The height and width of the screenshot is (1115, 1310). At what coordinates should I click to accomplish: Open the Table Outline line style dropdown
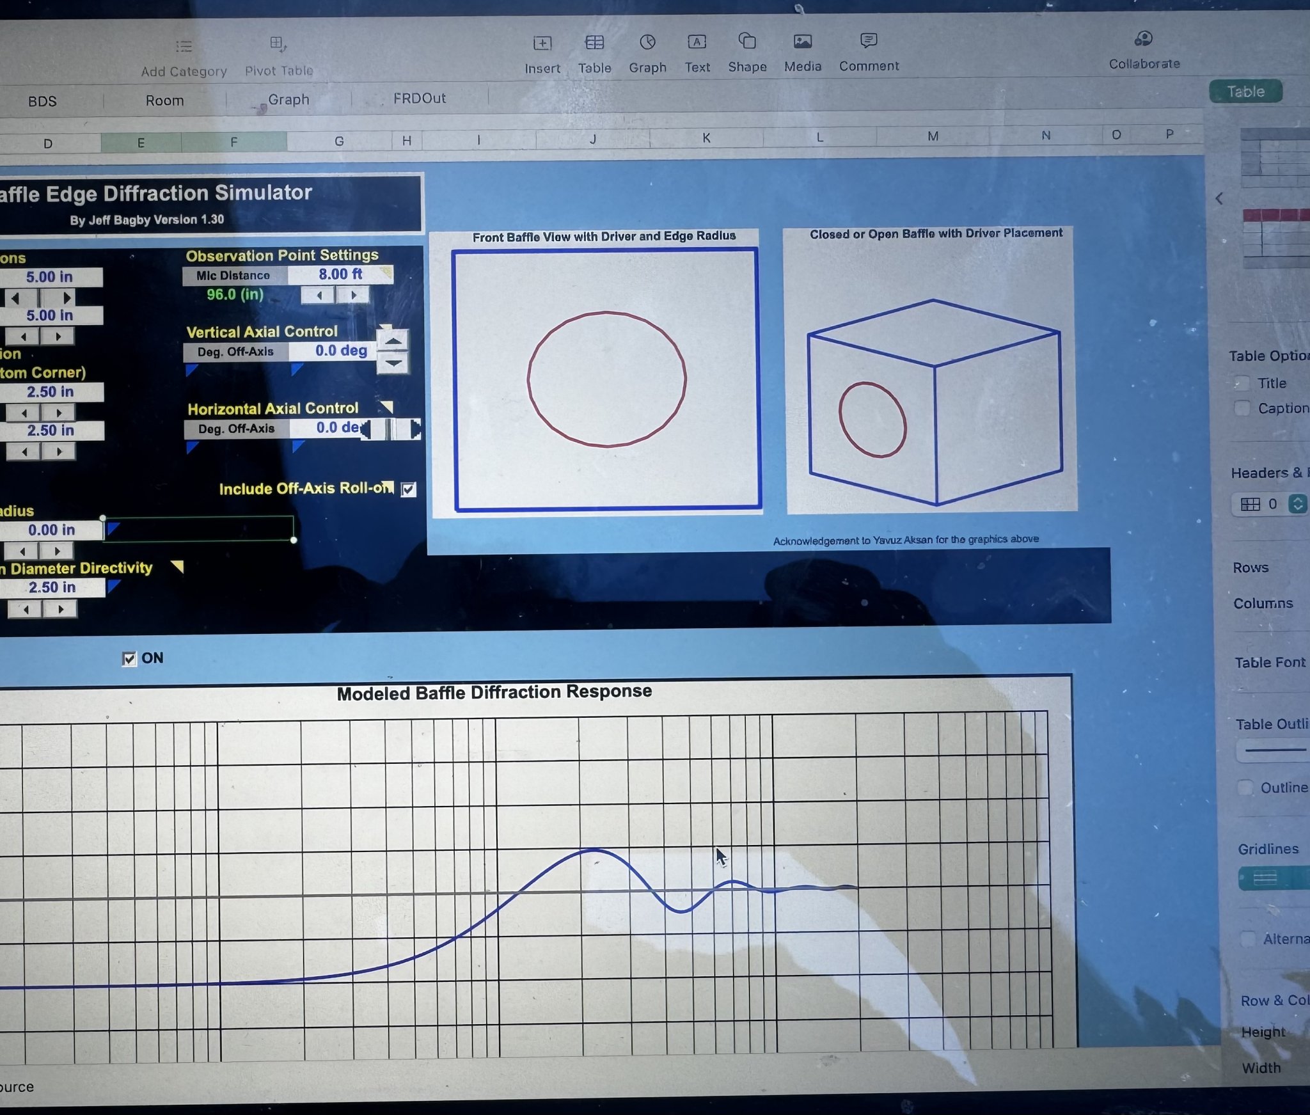pos(1274,750)
